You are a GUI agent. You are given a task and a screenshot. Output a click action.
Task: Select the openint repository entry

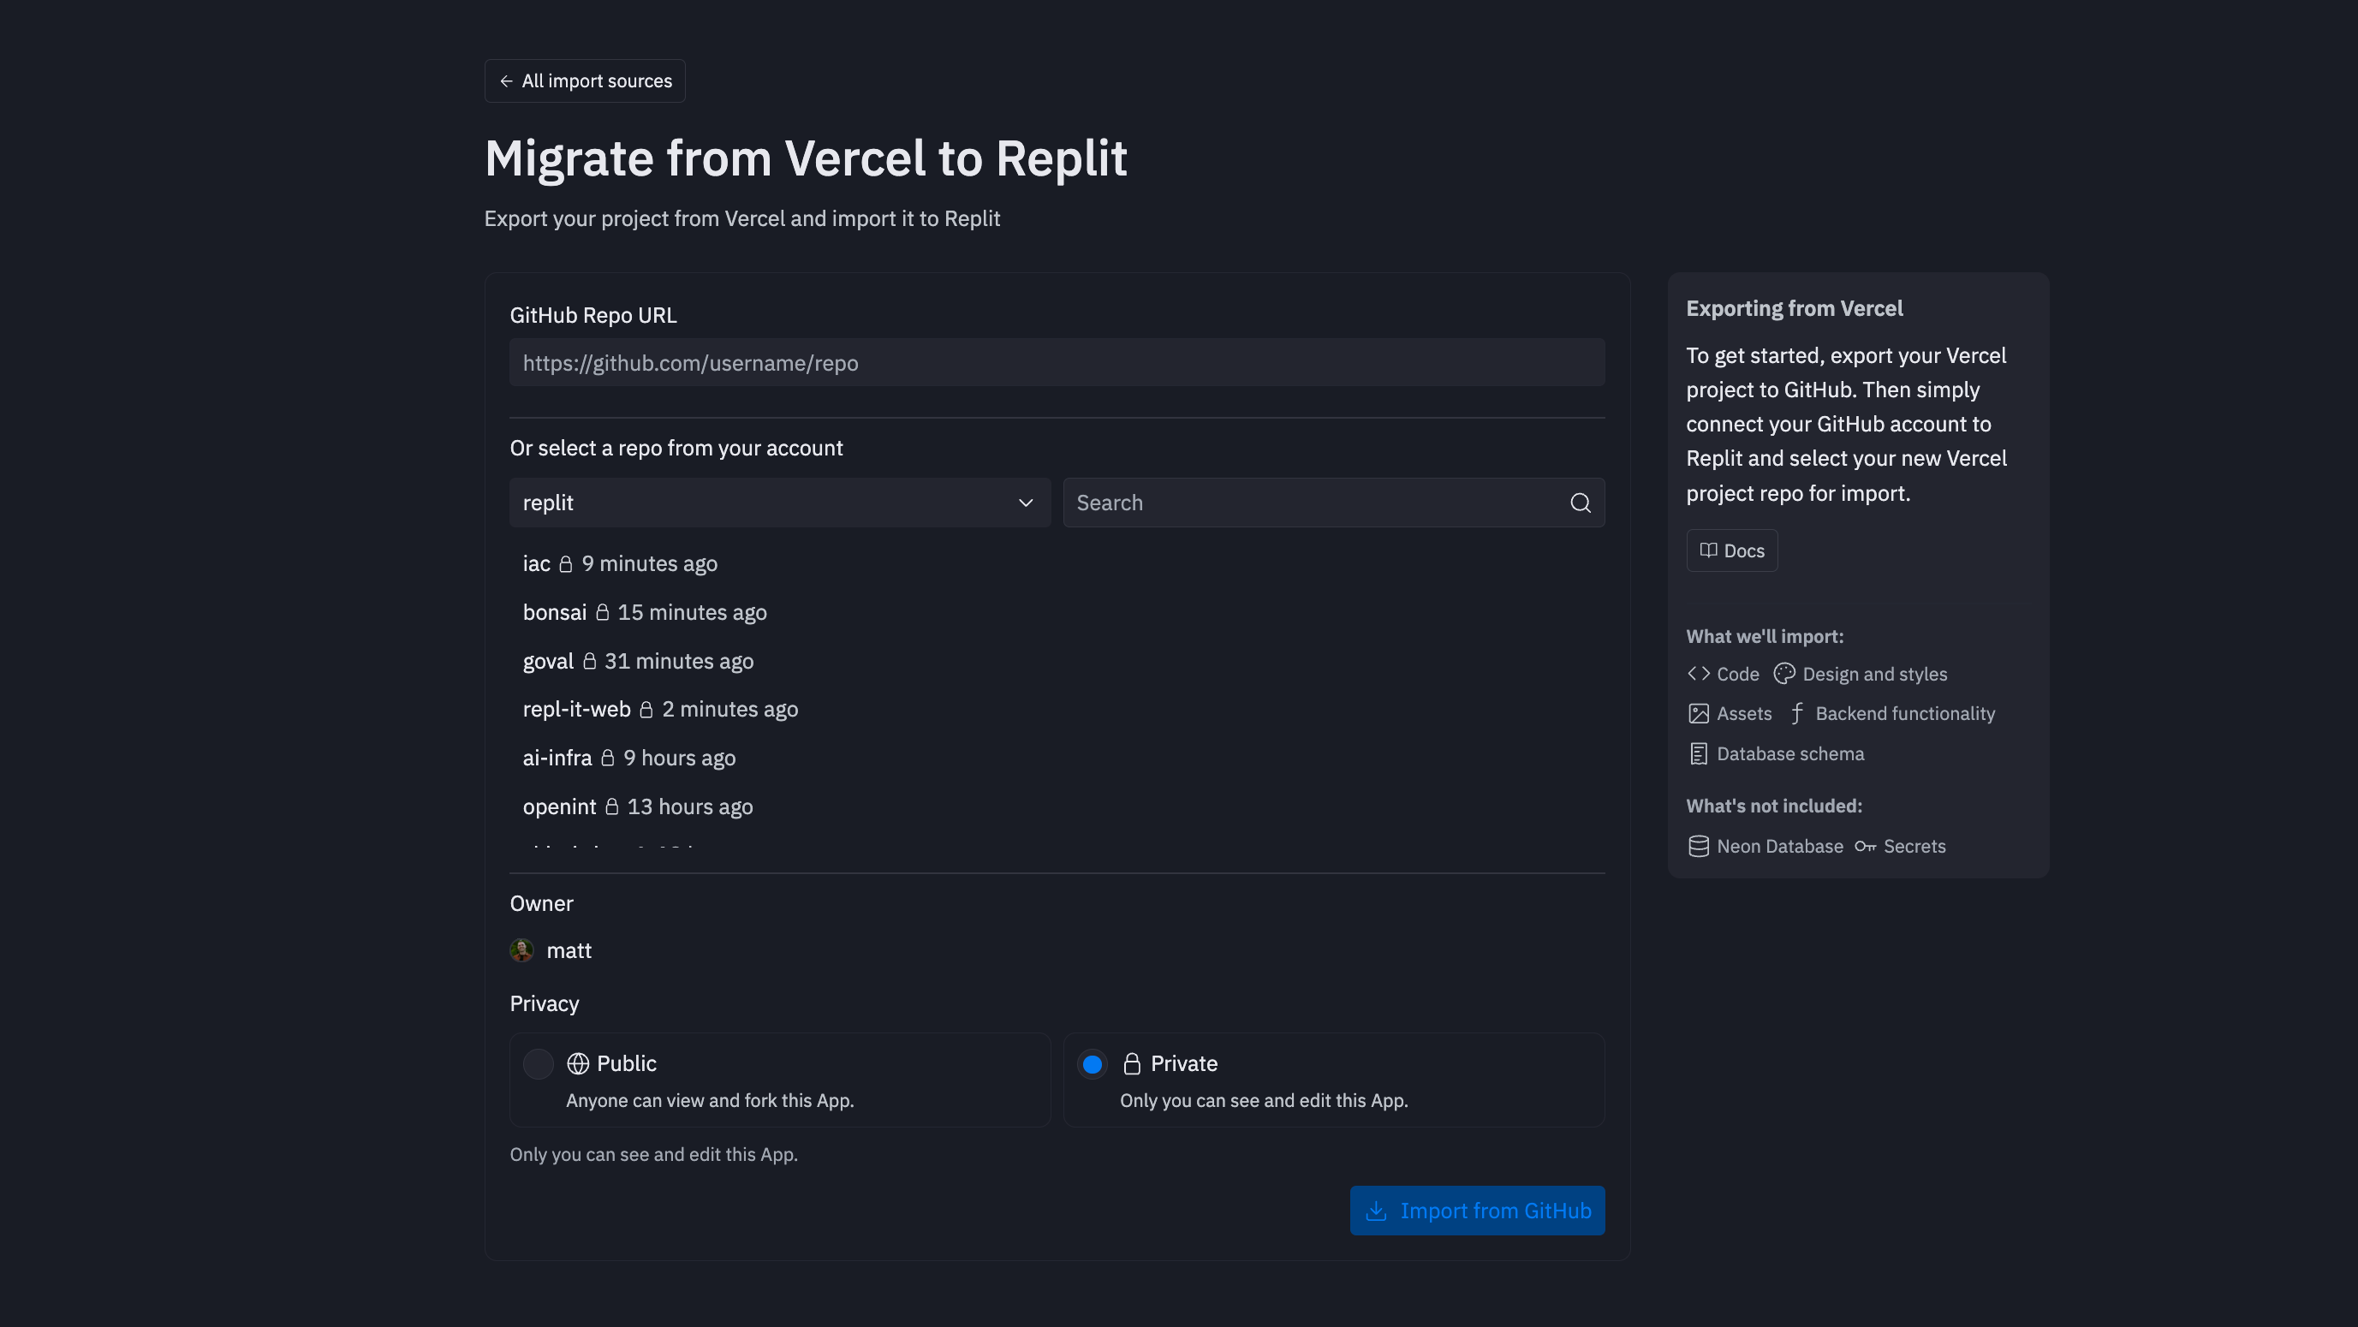(x=559, y=806)
